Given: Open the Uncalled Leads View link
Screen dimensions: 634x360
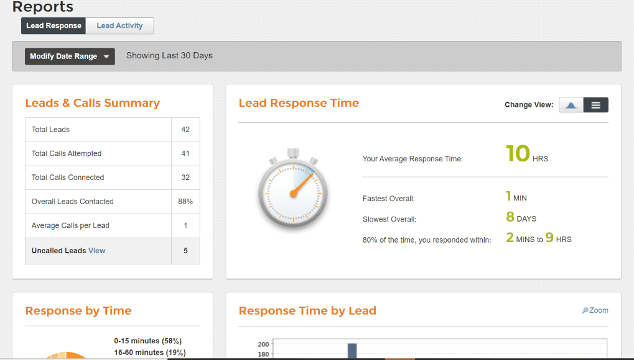Looking at the screenshot, I should pos(96,251).
